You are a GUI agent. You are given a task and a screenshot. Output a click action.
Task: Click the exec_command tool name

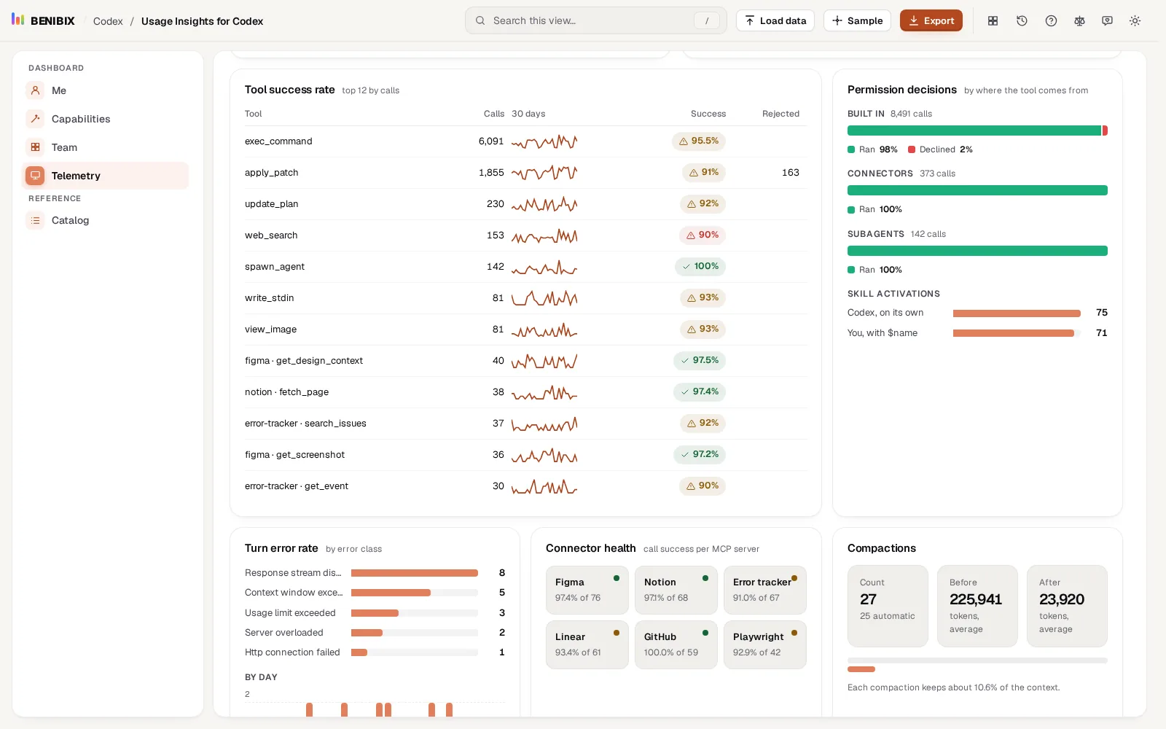[278, 141]
